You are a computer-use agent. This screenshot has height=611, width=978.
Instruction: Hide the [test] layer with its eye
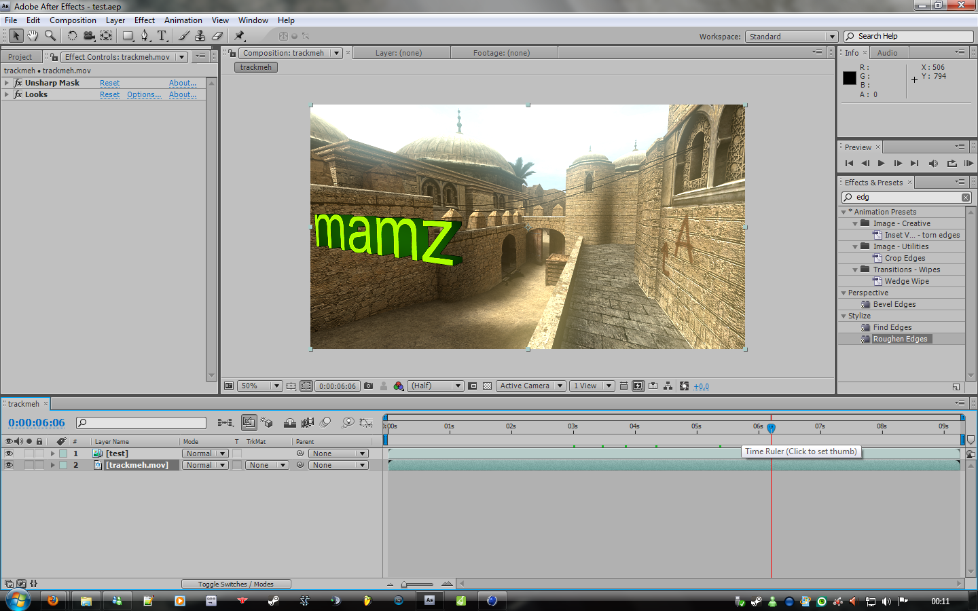point(9,453)
